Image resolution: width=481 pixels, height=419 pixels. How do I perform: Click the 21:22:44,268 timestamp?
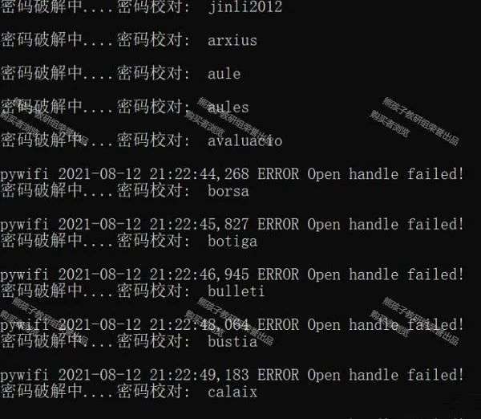coord(199,174)
